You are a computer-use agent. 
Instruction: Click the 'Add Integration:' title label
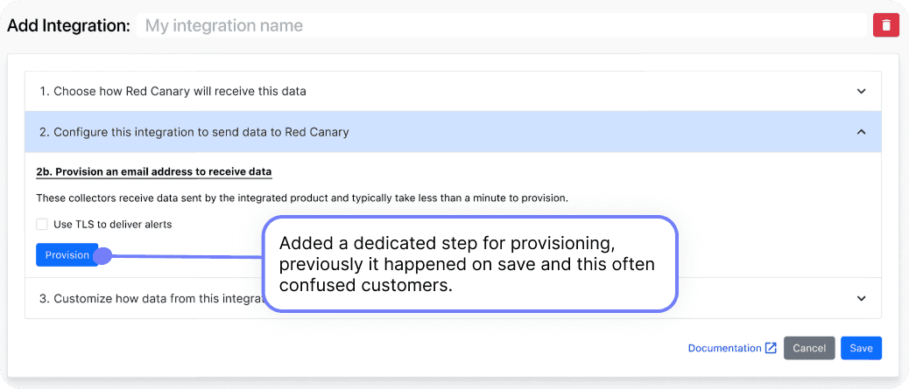pos(68,25)
